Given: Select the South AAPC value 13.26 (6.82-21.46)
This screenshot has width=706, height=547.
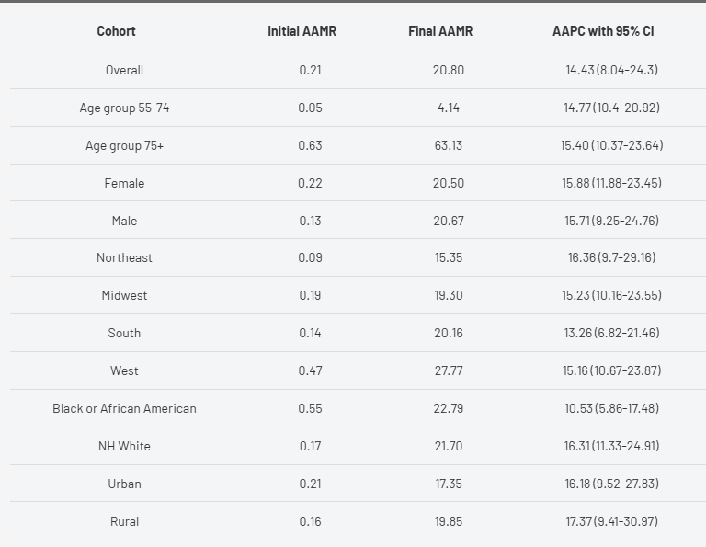Looking at the screenshot, I should pyautogui.click(x=612, y=333).
